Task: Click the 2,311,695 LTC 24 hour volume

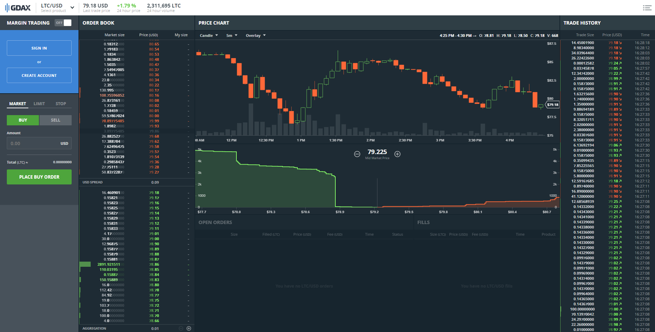Action: tap(164, 6)
